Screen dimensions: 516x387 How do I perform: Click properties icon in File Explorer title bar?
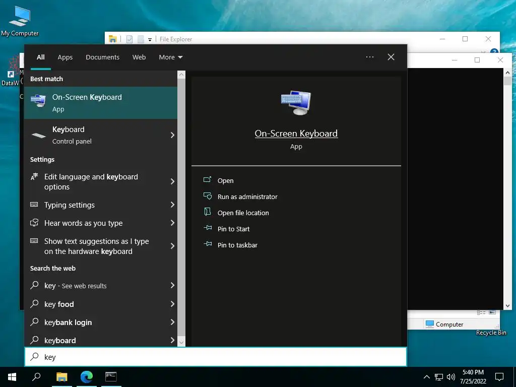[x=130, y=39]
